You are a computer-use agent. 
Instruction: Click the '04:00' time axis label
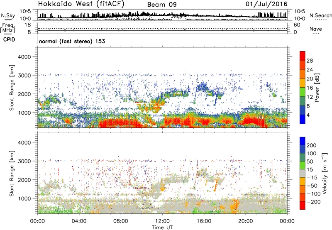[79, 221]
